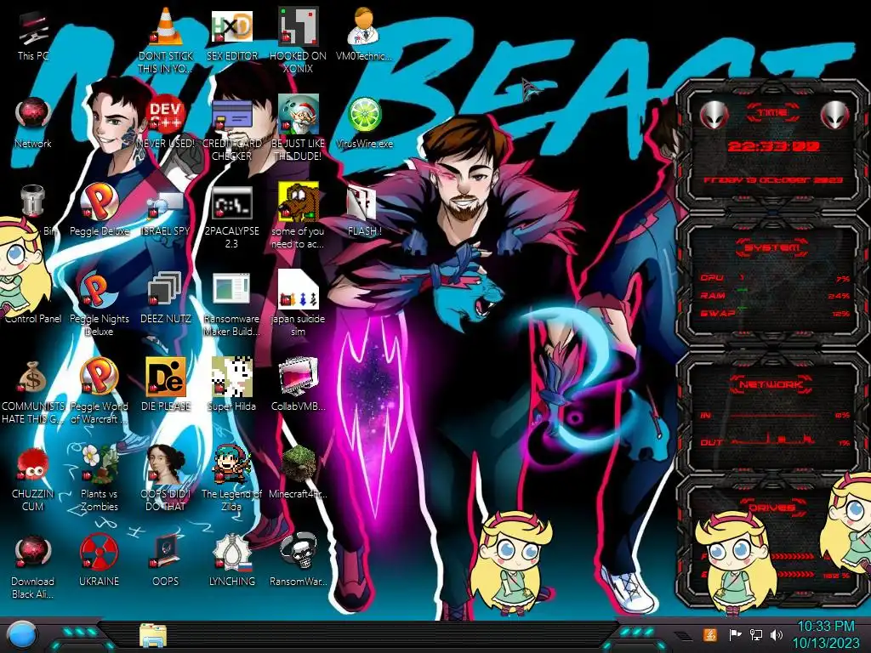Screen dimensions: 871x653
Task: Open the taskbar clock showing 10:33 PM
Action: pos(825,634)
